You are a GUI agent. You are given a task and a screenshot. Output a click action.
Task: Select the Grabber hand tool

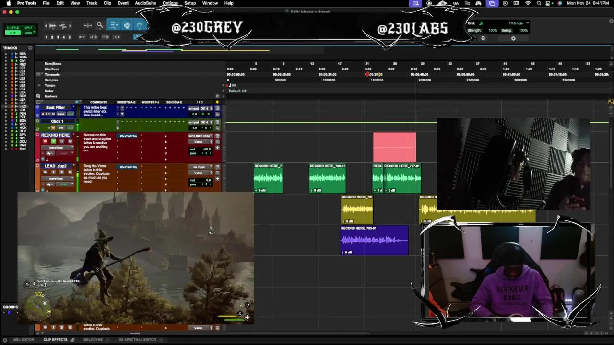point(139,25)
